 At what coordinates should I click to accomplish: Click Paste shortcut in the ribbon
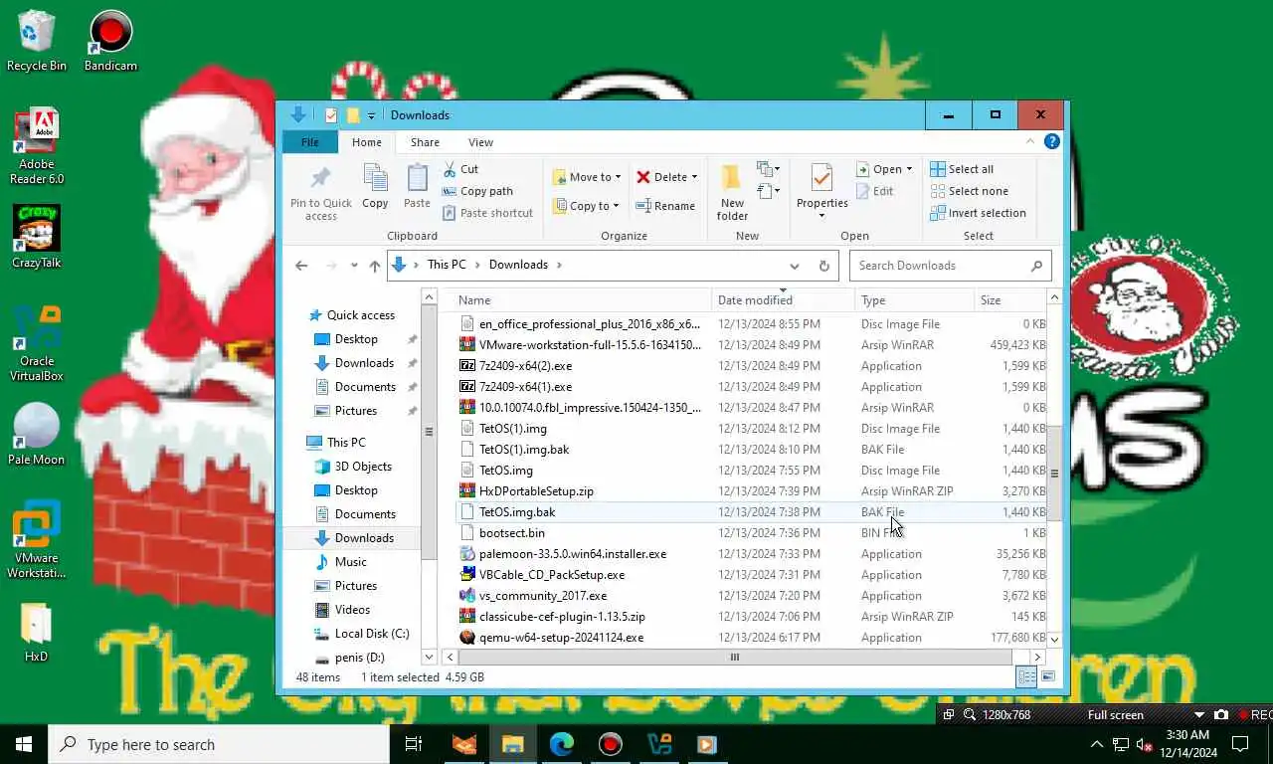tap(487, 213)
